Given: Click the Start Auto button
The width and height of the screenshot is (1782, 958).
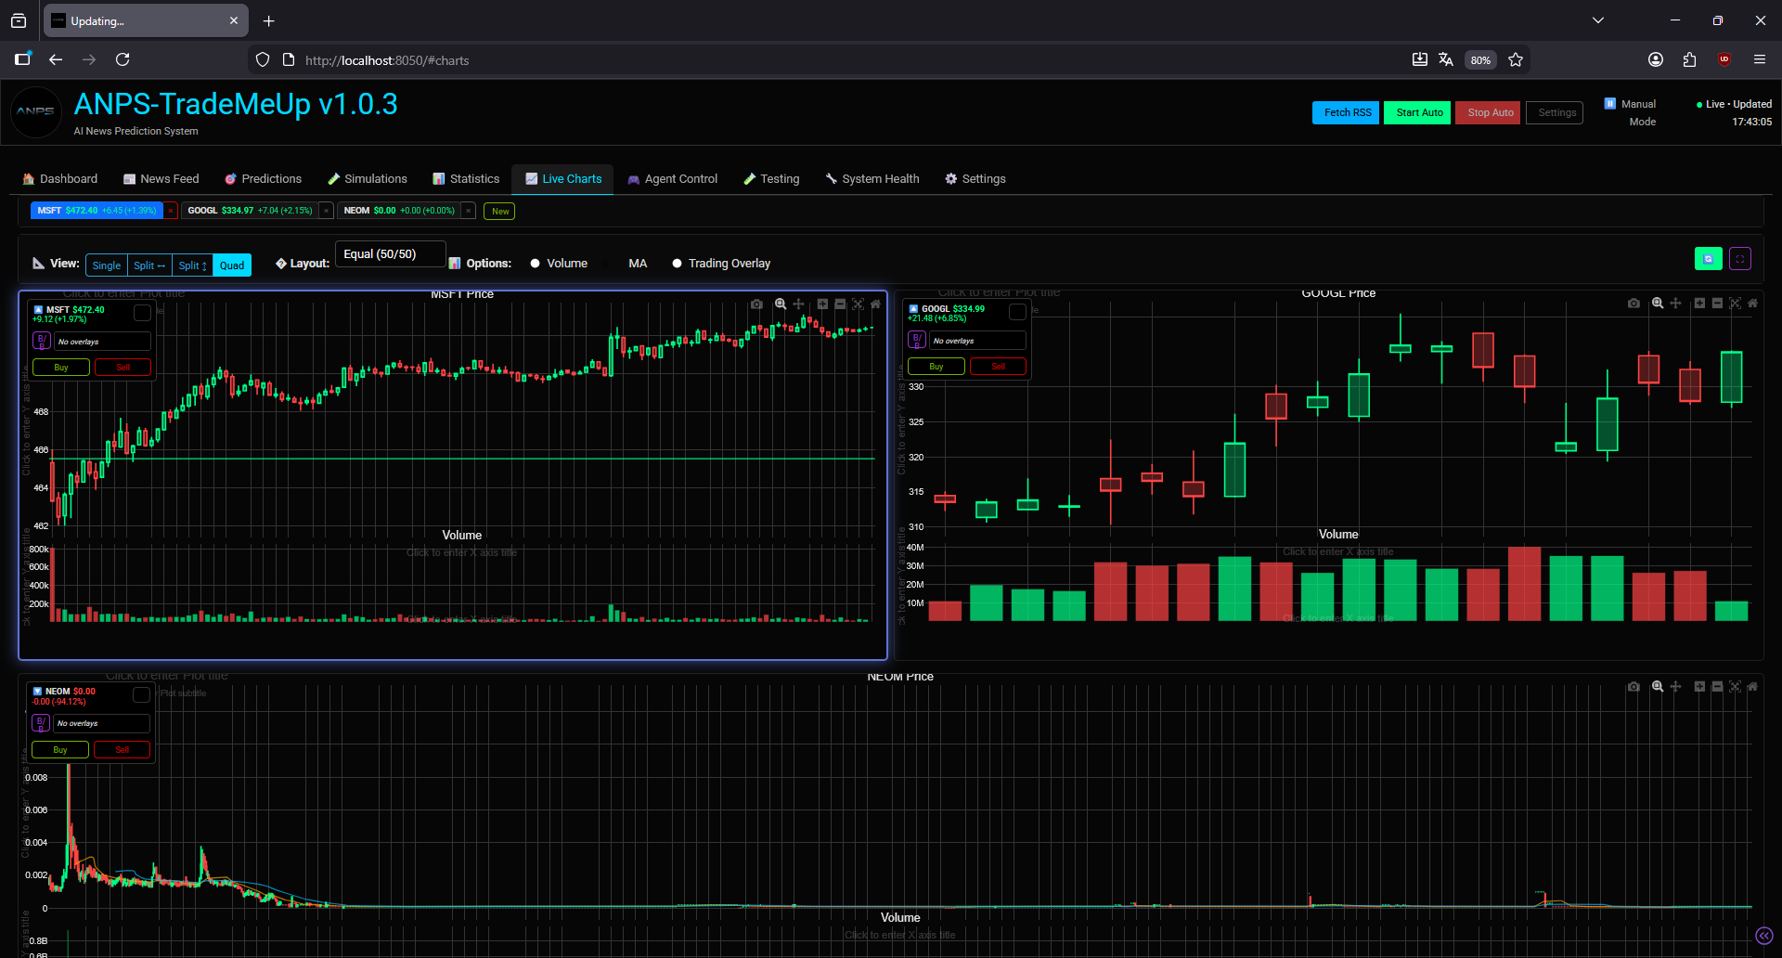Looking at the screenshot, I should (x=1417, y=112).
